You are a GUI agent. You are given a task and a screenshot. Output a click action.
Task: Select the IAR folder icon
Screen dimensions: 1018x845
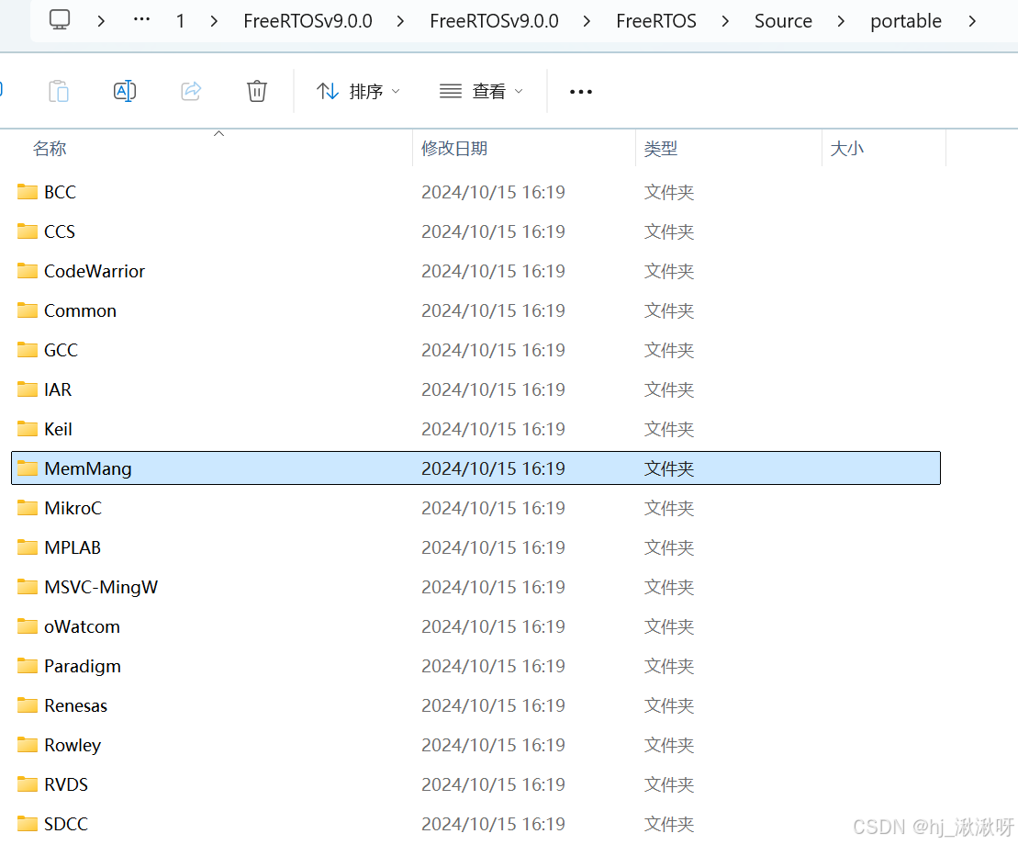click(28, 389)
